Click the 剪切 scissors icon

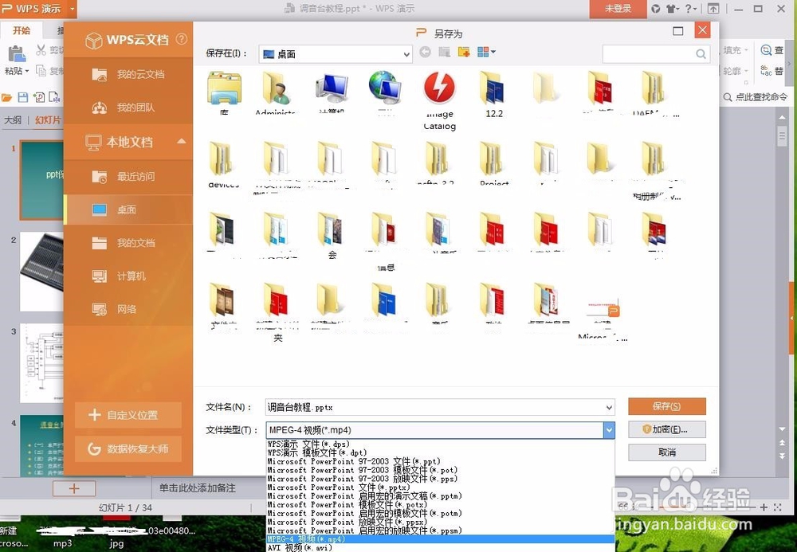[41, 49]
